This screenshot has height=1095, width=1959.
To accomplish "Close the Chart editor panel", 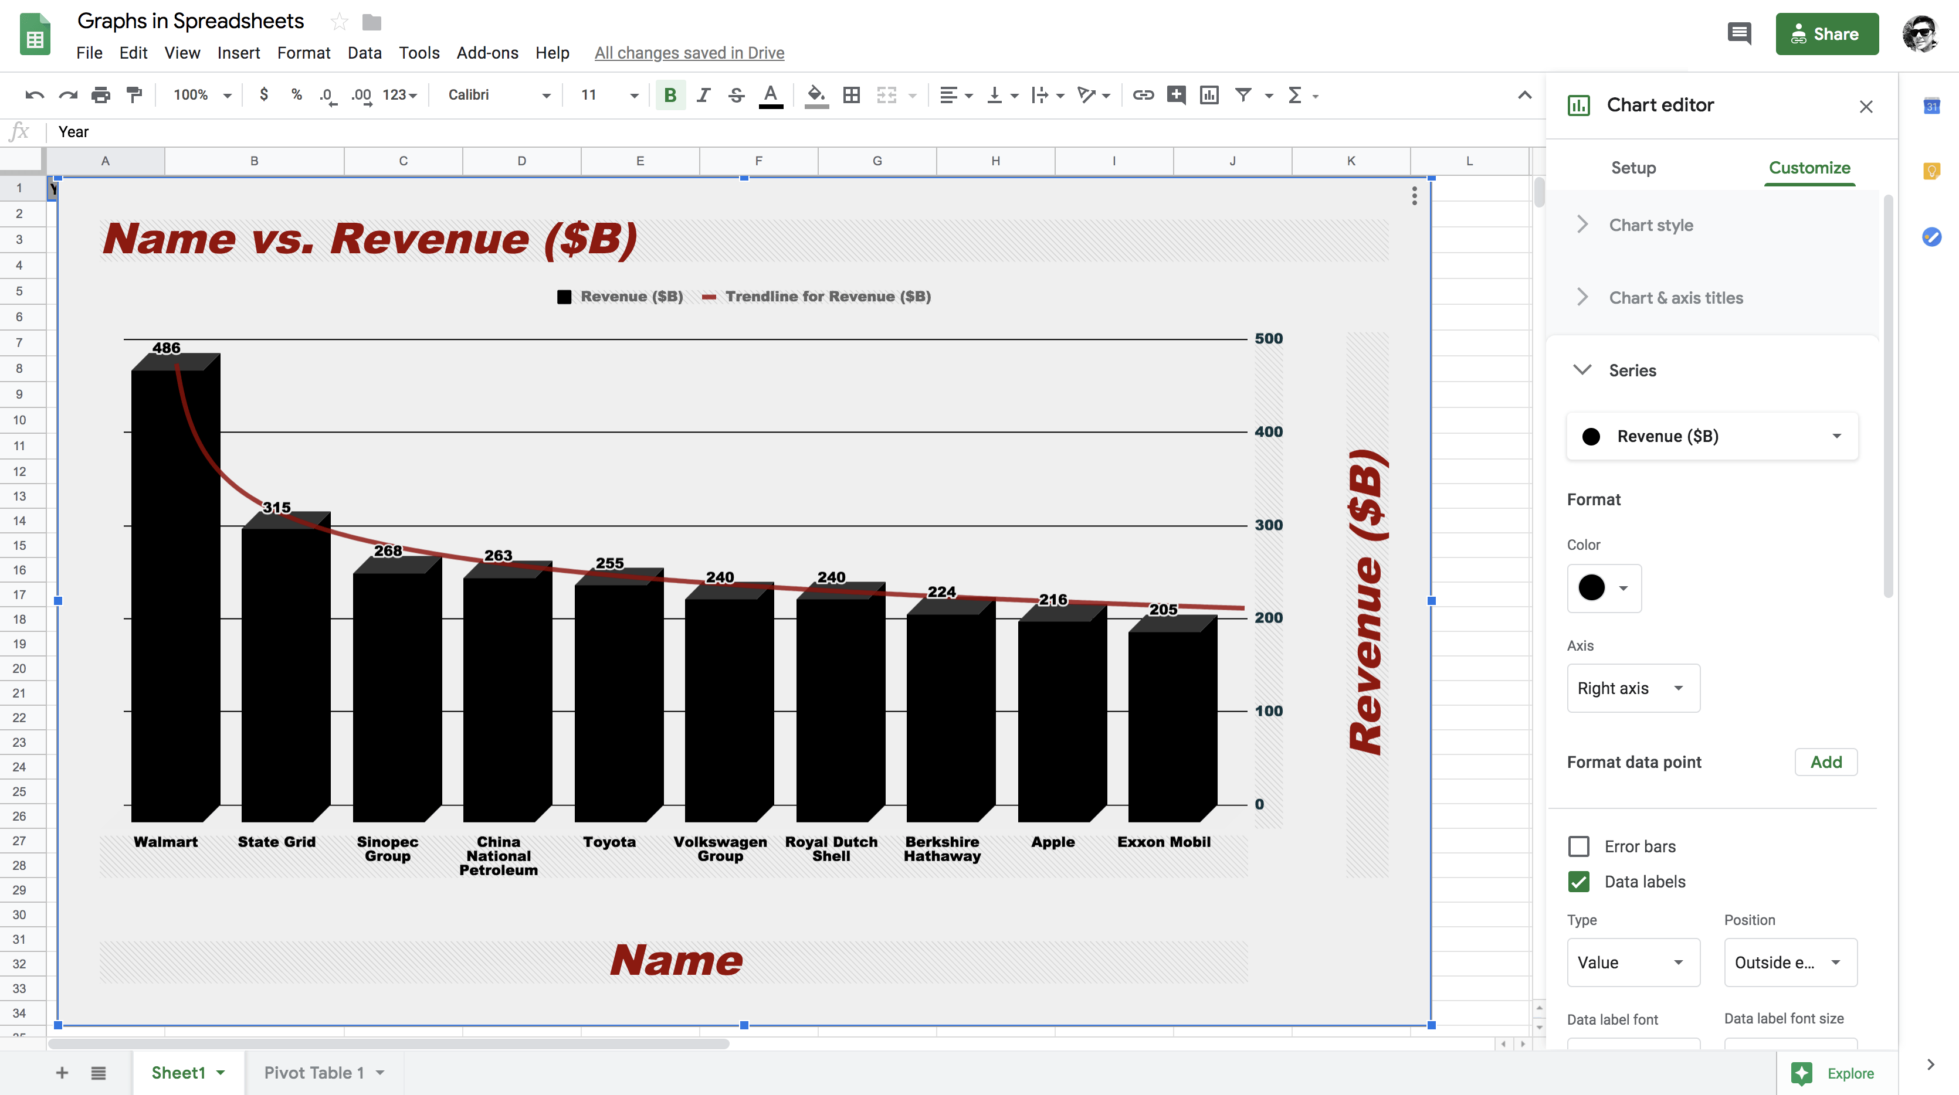I will click(x=1866, y=106).
